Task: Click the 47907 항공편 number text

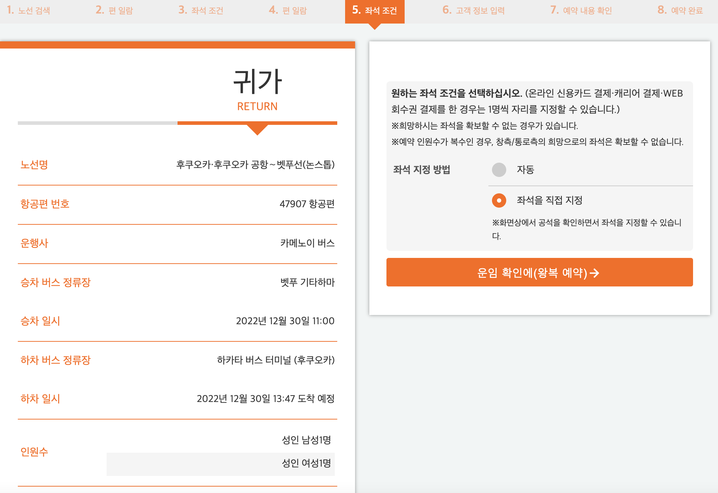Action: click(307, 204)
